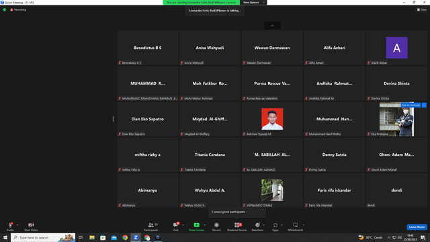Select the VERNANDO DIMAS video tile
Screen dimensions: 430x242
coord(272,190)
